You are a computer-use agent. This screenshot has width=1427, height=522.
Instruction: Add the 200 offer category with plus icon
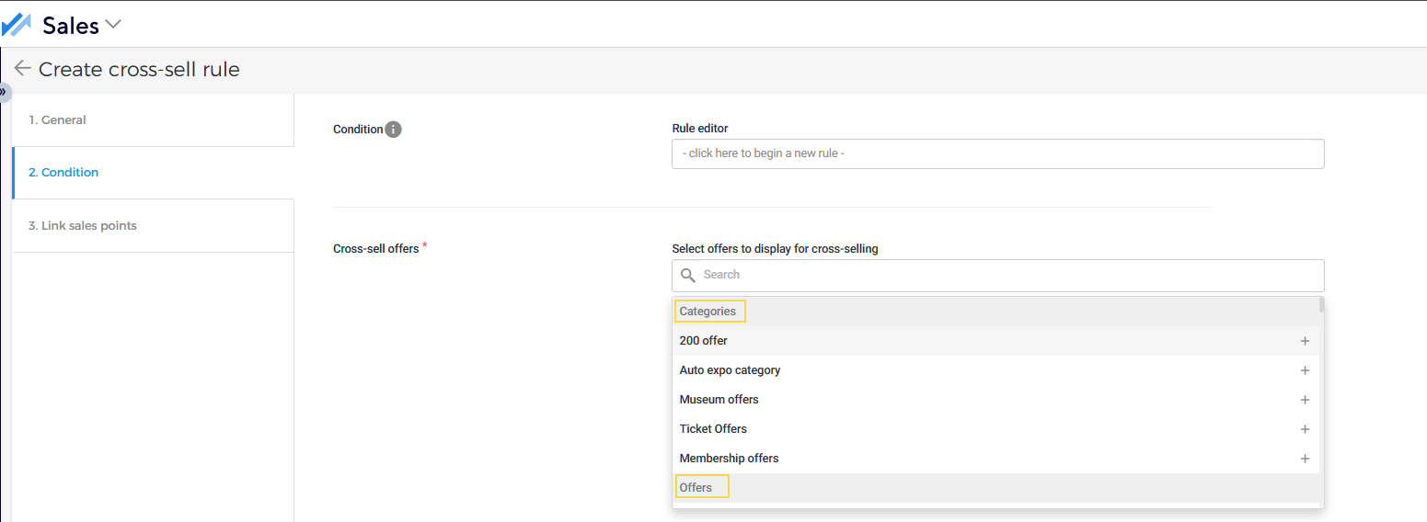pyautogui.click(x=1304, y=341)
